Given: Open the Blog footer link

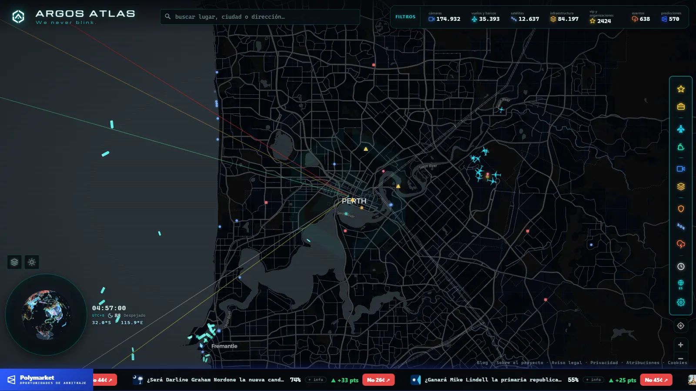Looking at the screenshot, I should point(482,363).
